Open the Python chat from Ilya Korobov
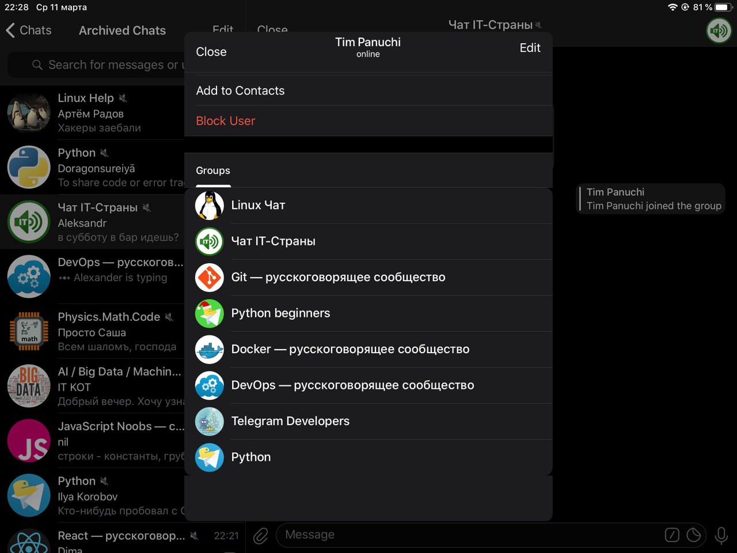737x553 pixels. (x=92, y=495)
